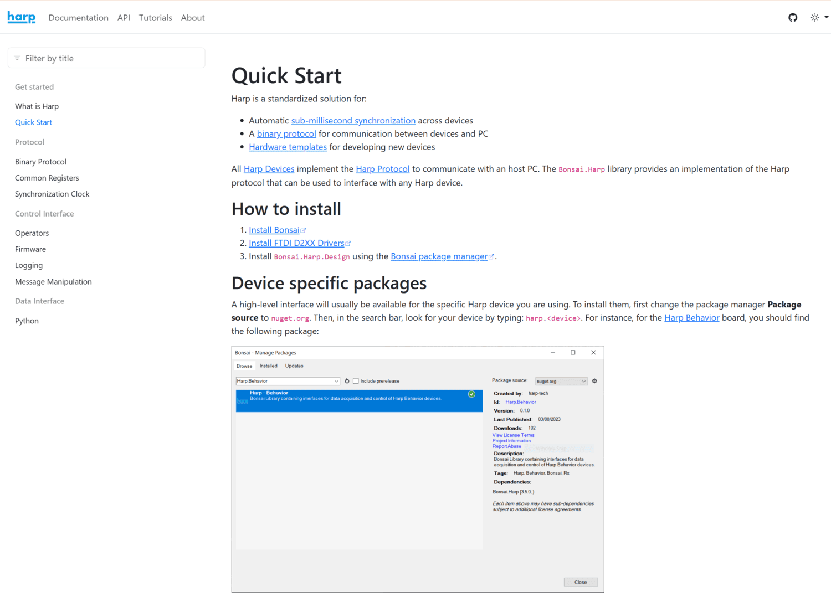Open Message Manipulation page
Viewport: 831px width, 597px height.
click(x=53, y=281)
